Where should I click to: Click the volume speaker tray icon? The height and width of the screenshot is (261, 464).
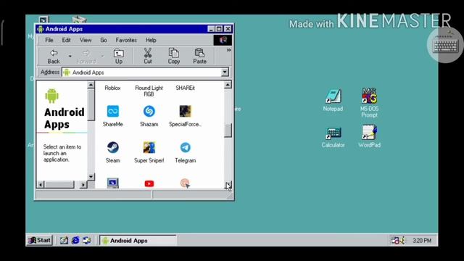(402, 241)
